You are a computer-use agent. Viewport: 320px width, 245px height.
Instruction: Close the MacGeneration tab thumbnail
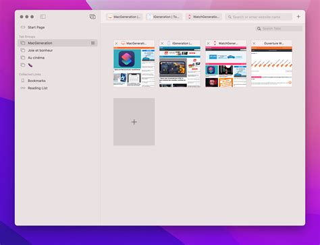coord(116,43)
